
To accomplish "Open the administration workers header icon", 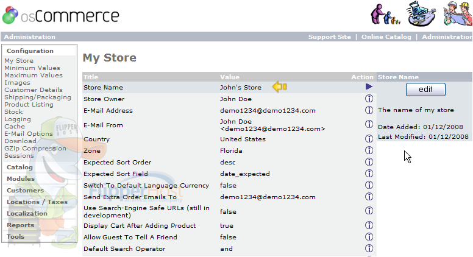I will tap(458, 13).
